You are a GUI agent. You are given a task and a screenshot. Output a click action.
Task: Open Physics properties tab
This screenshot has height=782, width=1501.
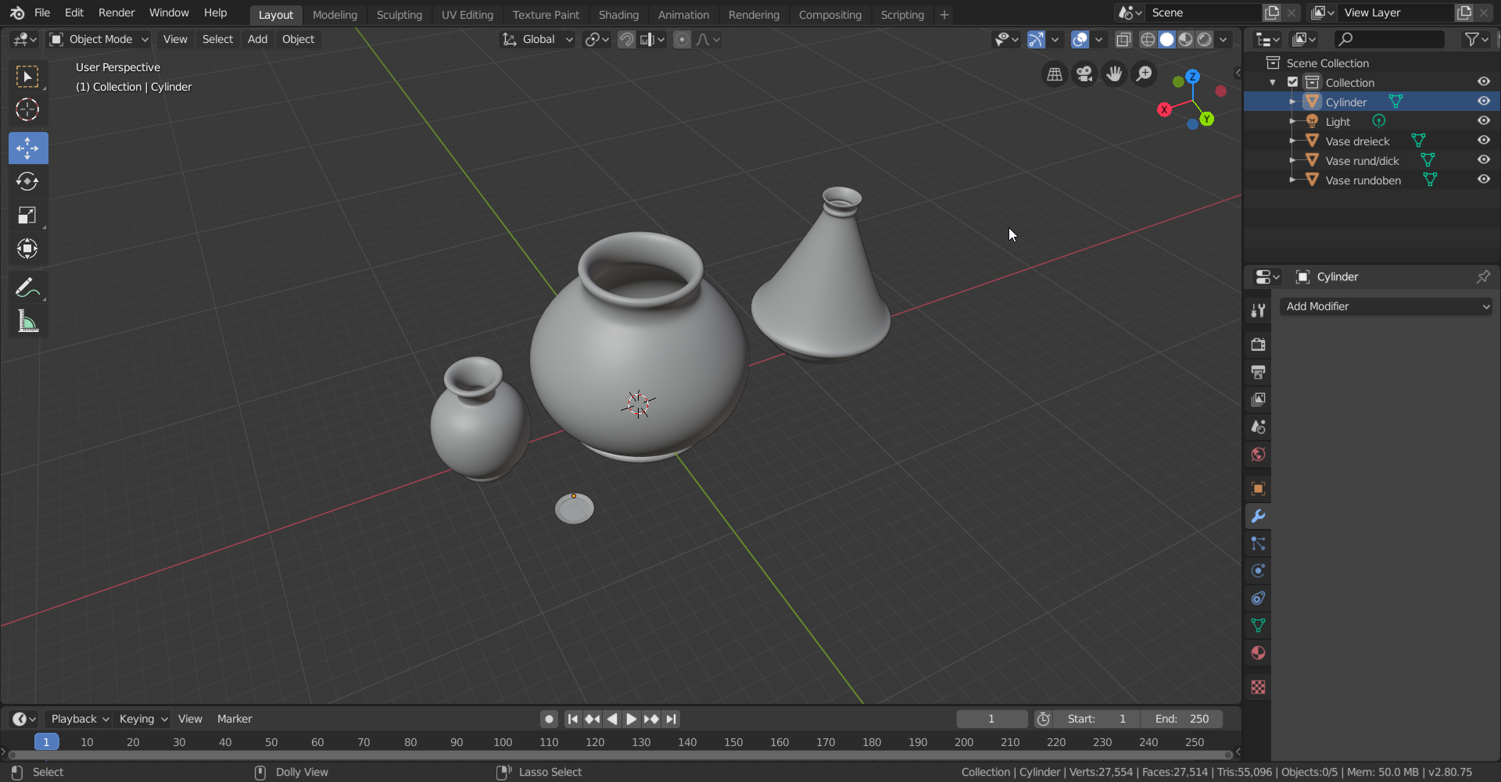coord(1258,571)
